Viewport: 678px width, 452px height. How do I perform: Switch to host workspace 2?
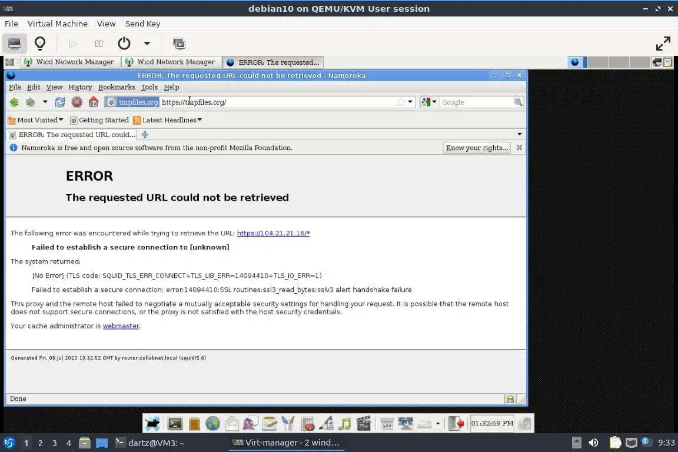40,443
